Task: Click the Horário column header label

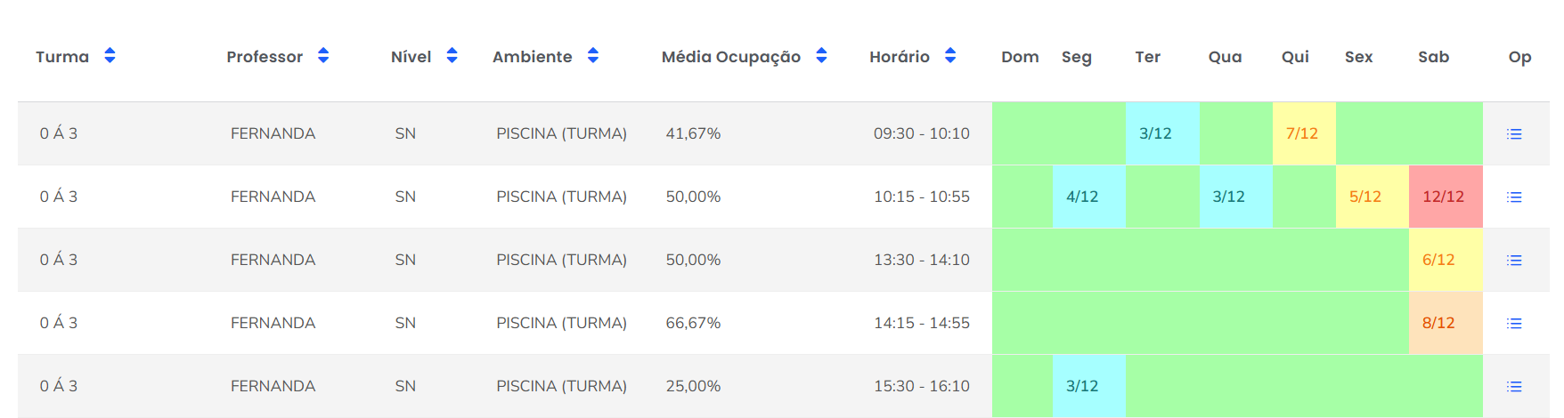Action: [x=899, y=57]
